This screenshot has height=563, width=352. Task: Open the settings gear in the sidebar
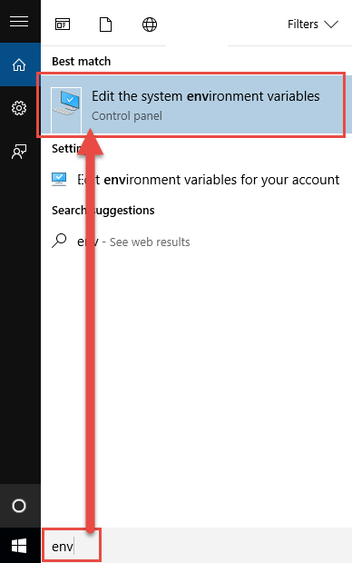(19, 108)
